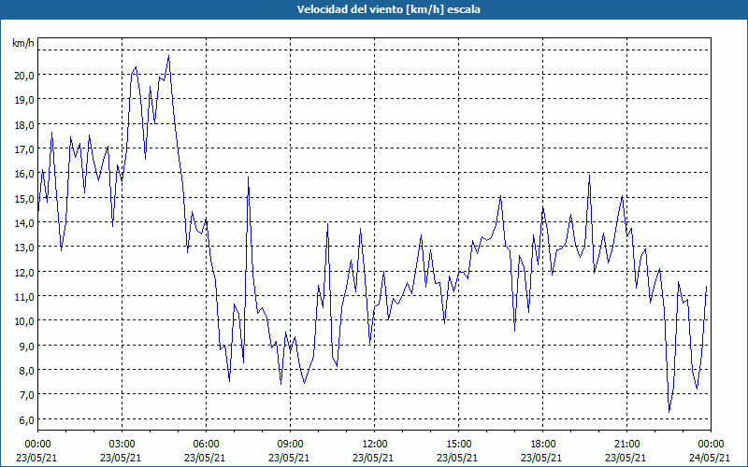
Task: Click the wind speed minimum near 22:30
Action: tap(669, 411)
